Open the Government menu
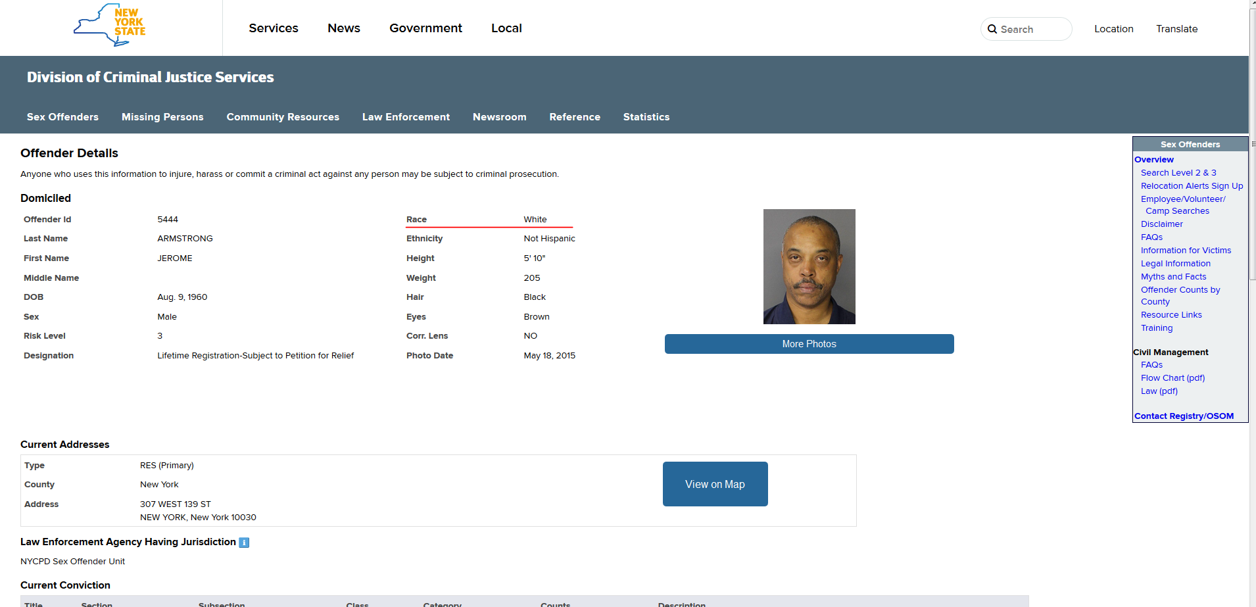 [425, 28]
